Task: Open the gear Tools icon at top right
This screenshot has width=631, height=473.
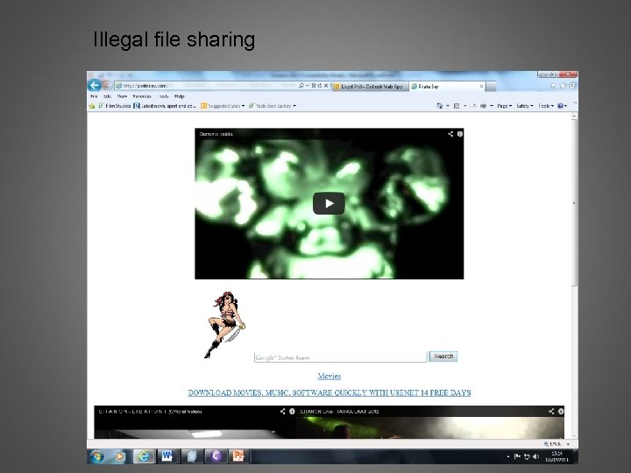Action: point(572,85)
